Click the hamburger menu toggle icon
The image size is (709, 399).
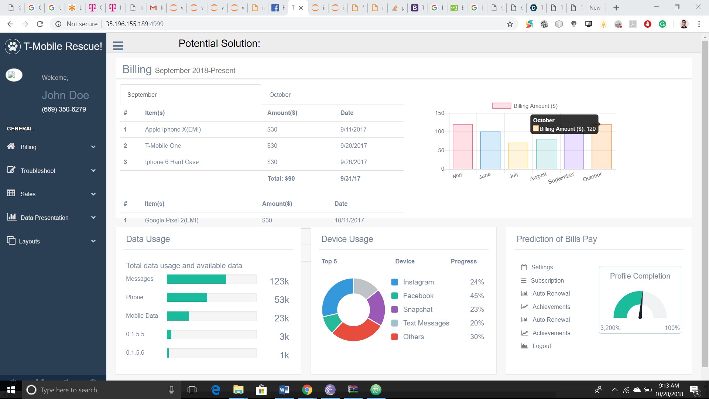pos(118,46)
